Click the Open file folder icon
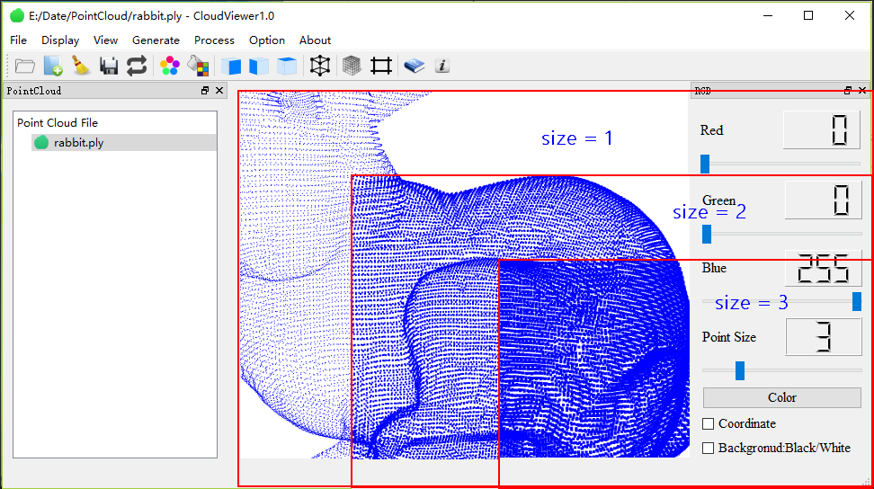874x489 pixels. (x=24, y=66)
